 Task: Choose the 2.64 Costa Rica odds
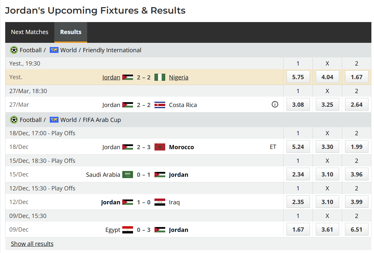point(356,105)
